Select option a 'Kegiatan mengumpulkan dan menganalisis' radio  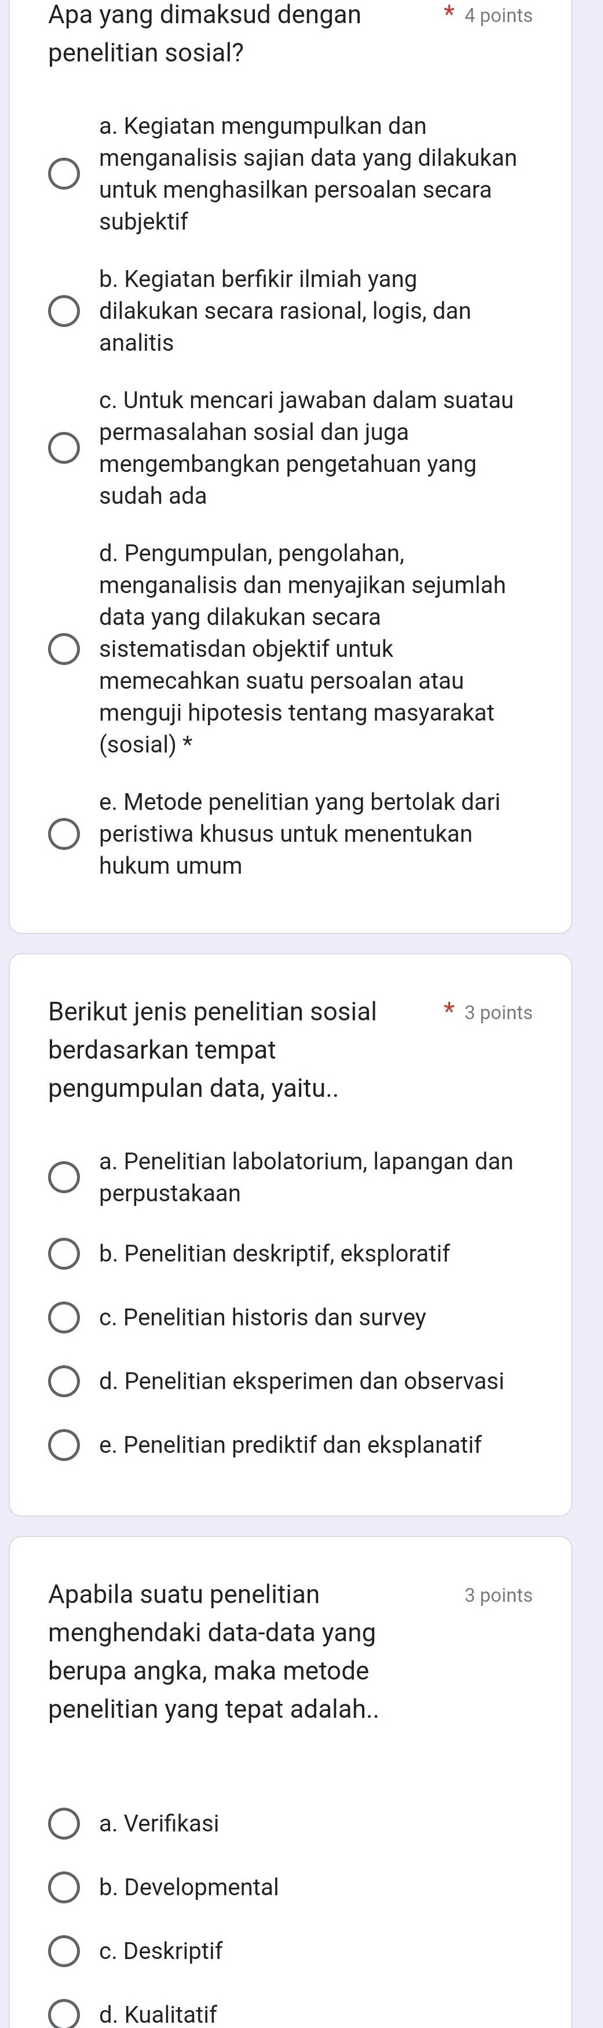click(x=64, y=174)
